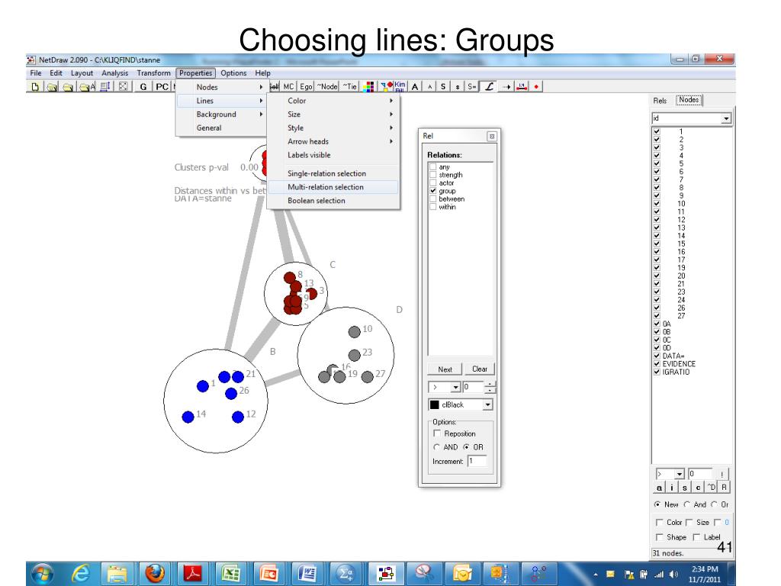Click the Open folder with A icon
Image resolution: width=781 pixels, height=586 pixels.
(87, 87)
